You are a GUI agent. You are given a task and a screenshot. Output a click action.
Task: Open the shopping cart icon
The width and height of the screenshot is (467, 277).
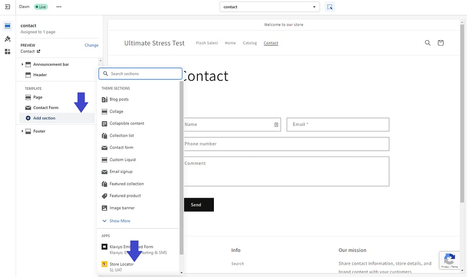pyautogui.click(x=440, y=43)
